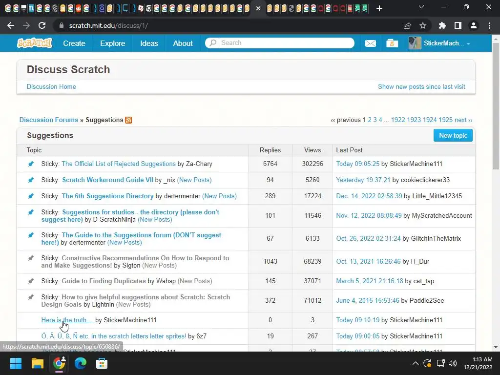Open the Discussion Home link
500x375 pixels.
click(51, 87)
